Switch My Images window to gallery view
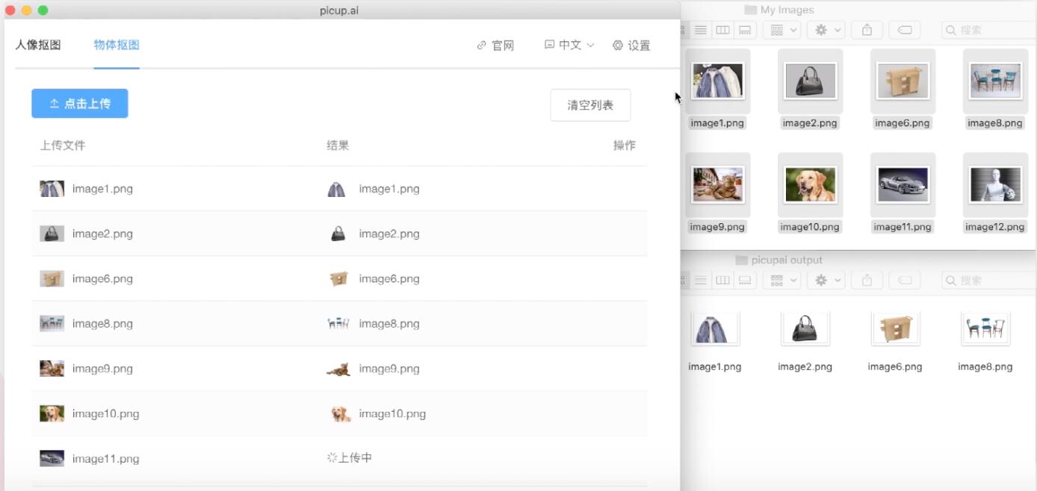The height and width of the screenshot is (491, 1037). [745, 30]
